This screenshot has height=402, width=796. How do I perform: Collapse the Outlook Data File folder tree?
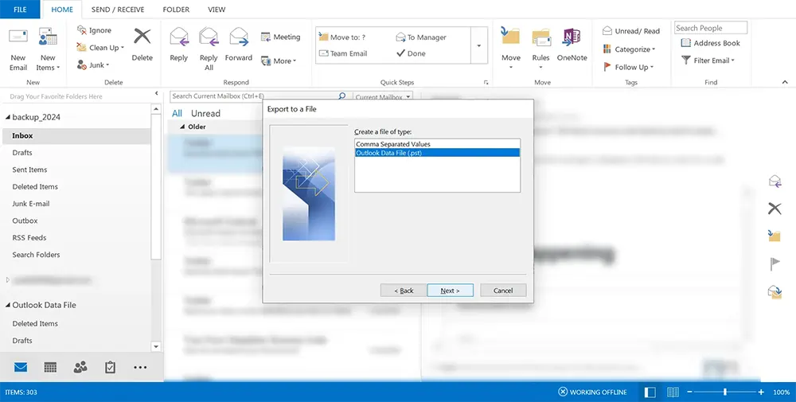coord(8,305)
